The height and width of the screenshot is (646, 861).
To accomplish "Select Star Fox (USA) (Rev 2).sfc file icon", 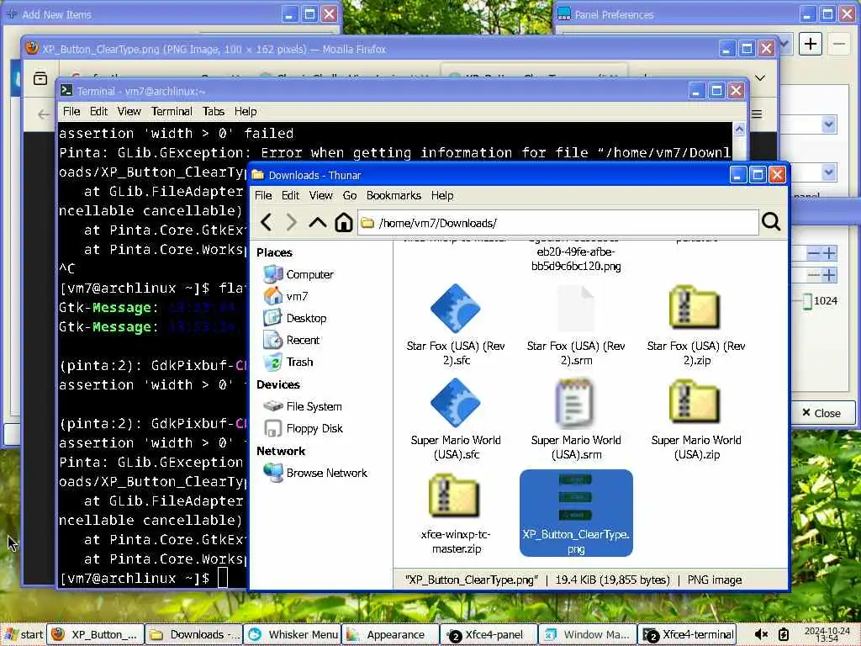I will click(x=455, y=310).
